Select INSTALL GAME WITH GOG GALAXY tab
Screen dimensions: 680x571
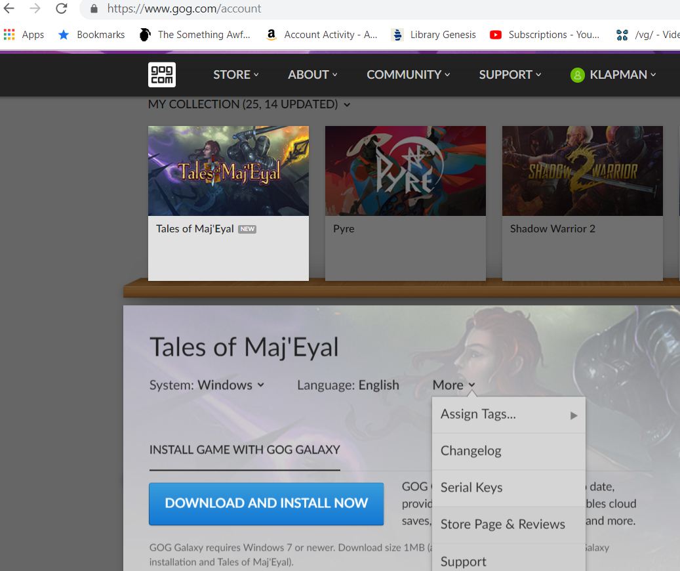(x=245, y=450)
